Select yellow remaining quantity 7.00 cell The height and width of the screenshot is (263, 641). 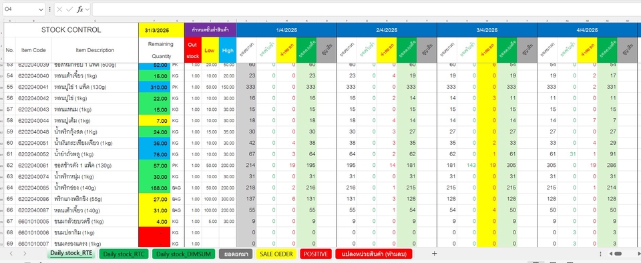click(154, 121)
